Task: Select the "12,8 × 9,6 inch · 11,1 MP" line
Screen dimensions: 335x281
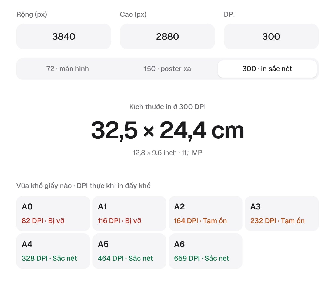Action: [167, 153]
